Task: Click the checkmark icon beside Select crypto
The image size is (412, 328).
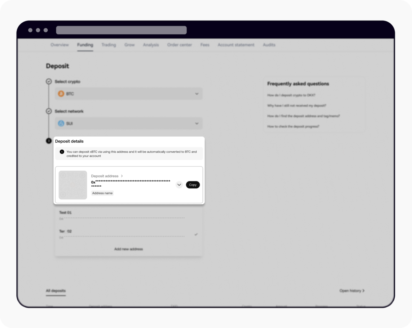Action: (49, 81)
